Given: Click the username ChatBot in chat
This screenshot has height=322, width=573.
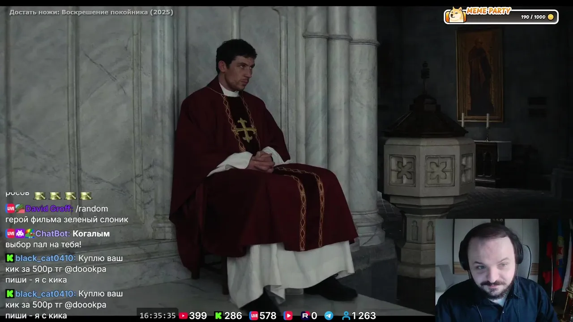Looking at the screenshot, I should (51, 233).
